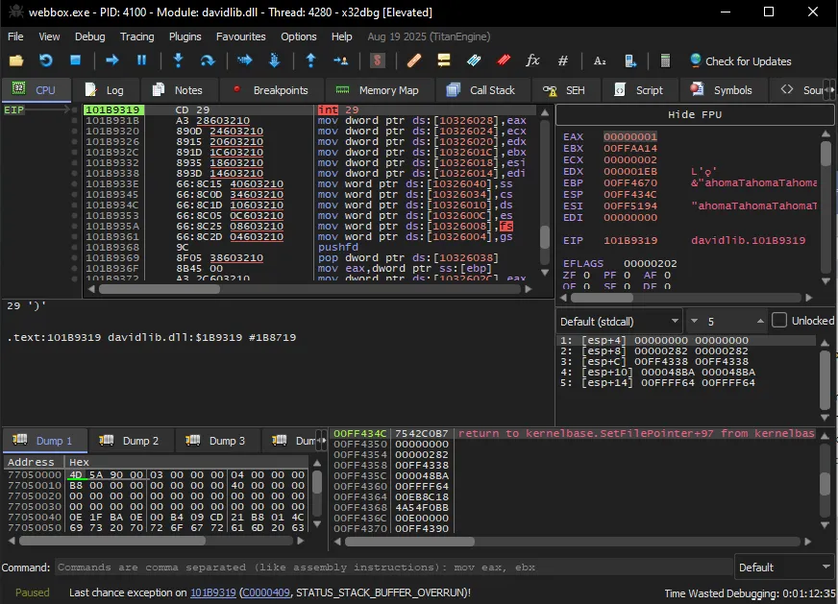Open the SEH tab

565,90
